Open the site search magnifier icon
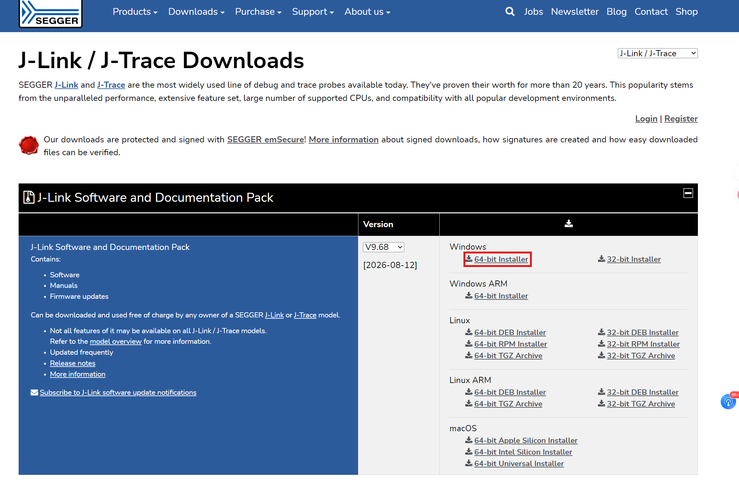This screenshot has height=480, width=739. (x=510, y=12)
